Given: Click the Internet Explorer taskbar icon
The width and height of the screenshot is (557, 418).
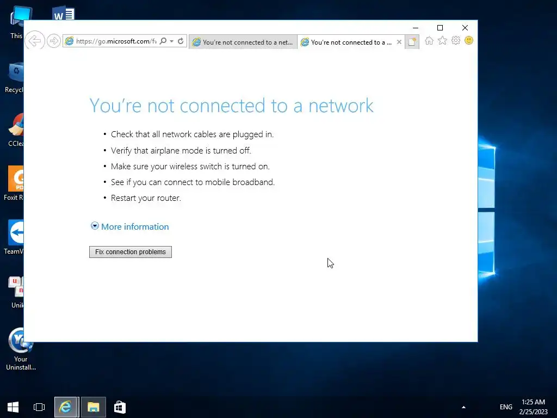Looking at the screenshot, I should pos(65,407).
